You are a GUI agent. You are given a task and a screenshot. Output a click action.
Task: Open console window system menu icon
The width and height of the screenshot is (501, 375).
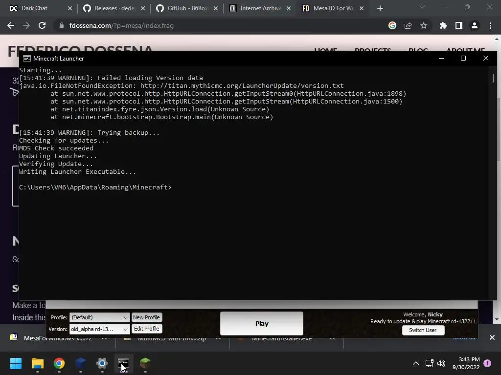[x=27, y=59]
